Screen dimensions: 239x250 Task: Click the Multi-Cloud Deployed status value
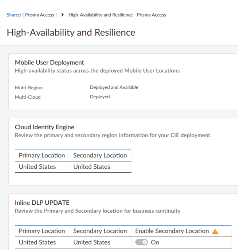[100, 97]
